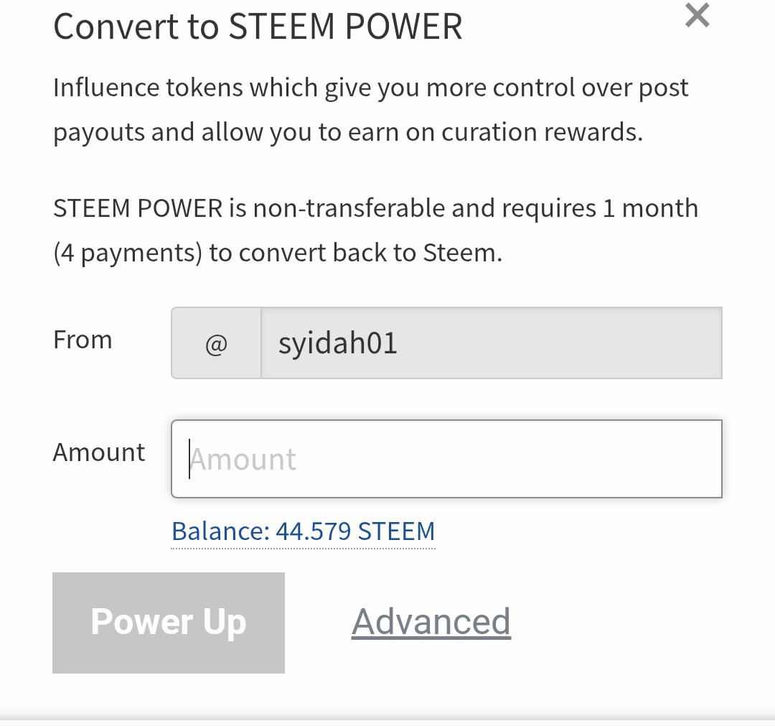Focus the Amount input field
The height and width of the screenshot is (726, 775).
446,459
